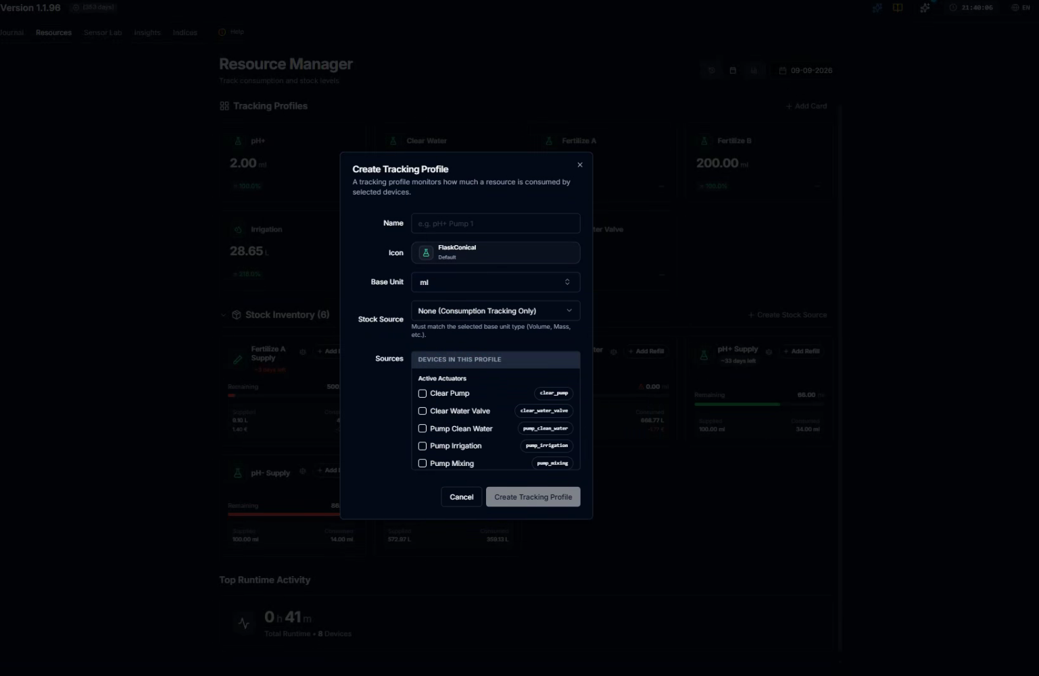Image resolution: width=1039 pixels, height=676 pixels.
Task: Open the Insights tab
Action: [x=147, y=32]
